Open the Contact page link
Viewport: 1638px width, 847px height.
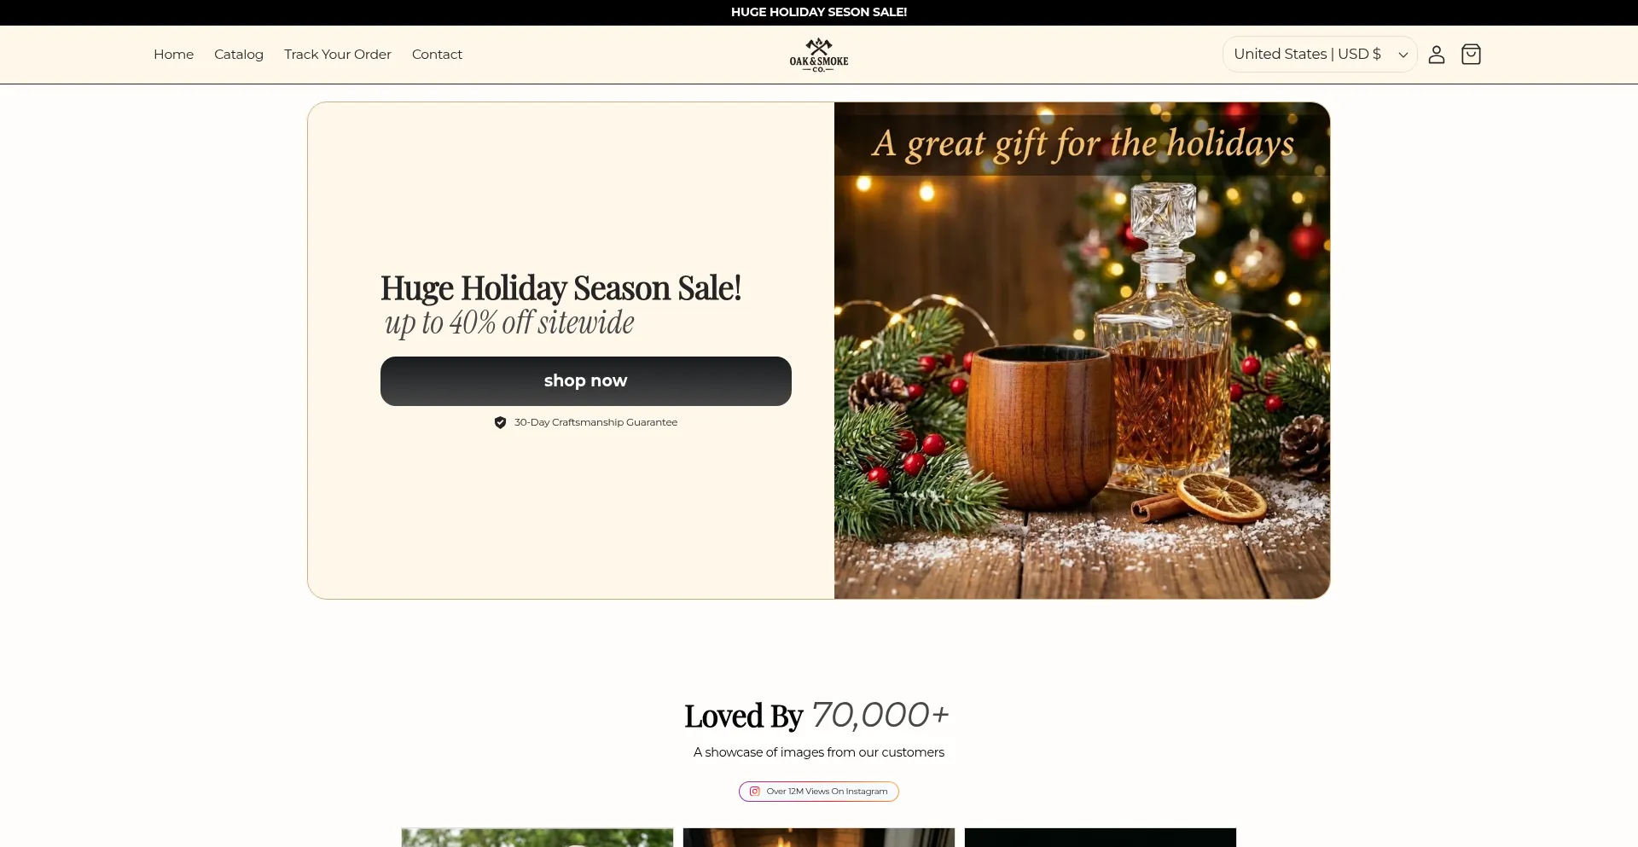437,55
